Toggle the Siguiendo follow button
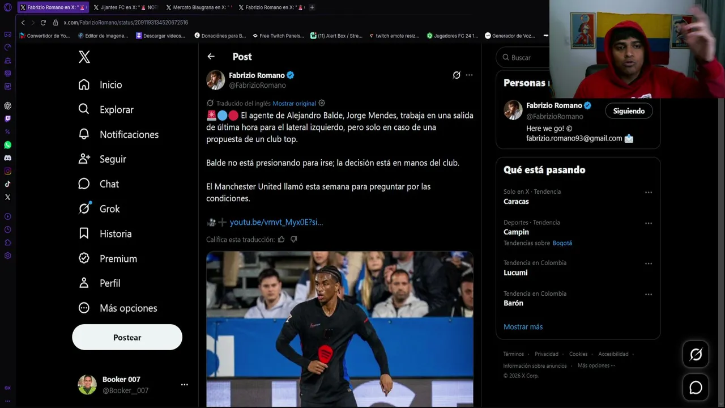Image resolution: width=725 pixels, height=408 pixels. coord(629,111)
